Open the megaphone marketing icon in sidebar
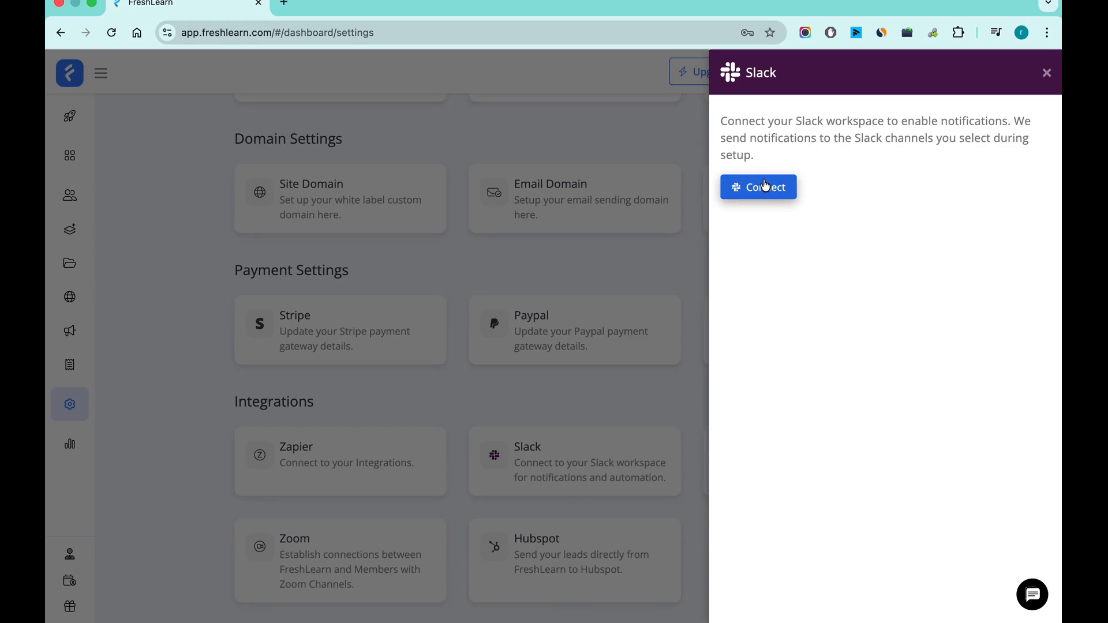1108x623 pixels. click(70, 331)
